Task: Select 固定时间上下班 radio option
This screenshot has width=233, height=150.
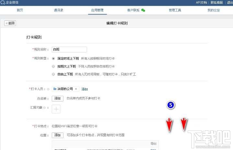Action: (x=53, y=59)
